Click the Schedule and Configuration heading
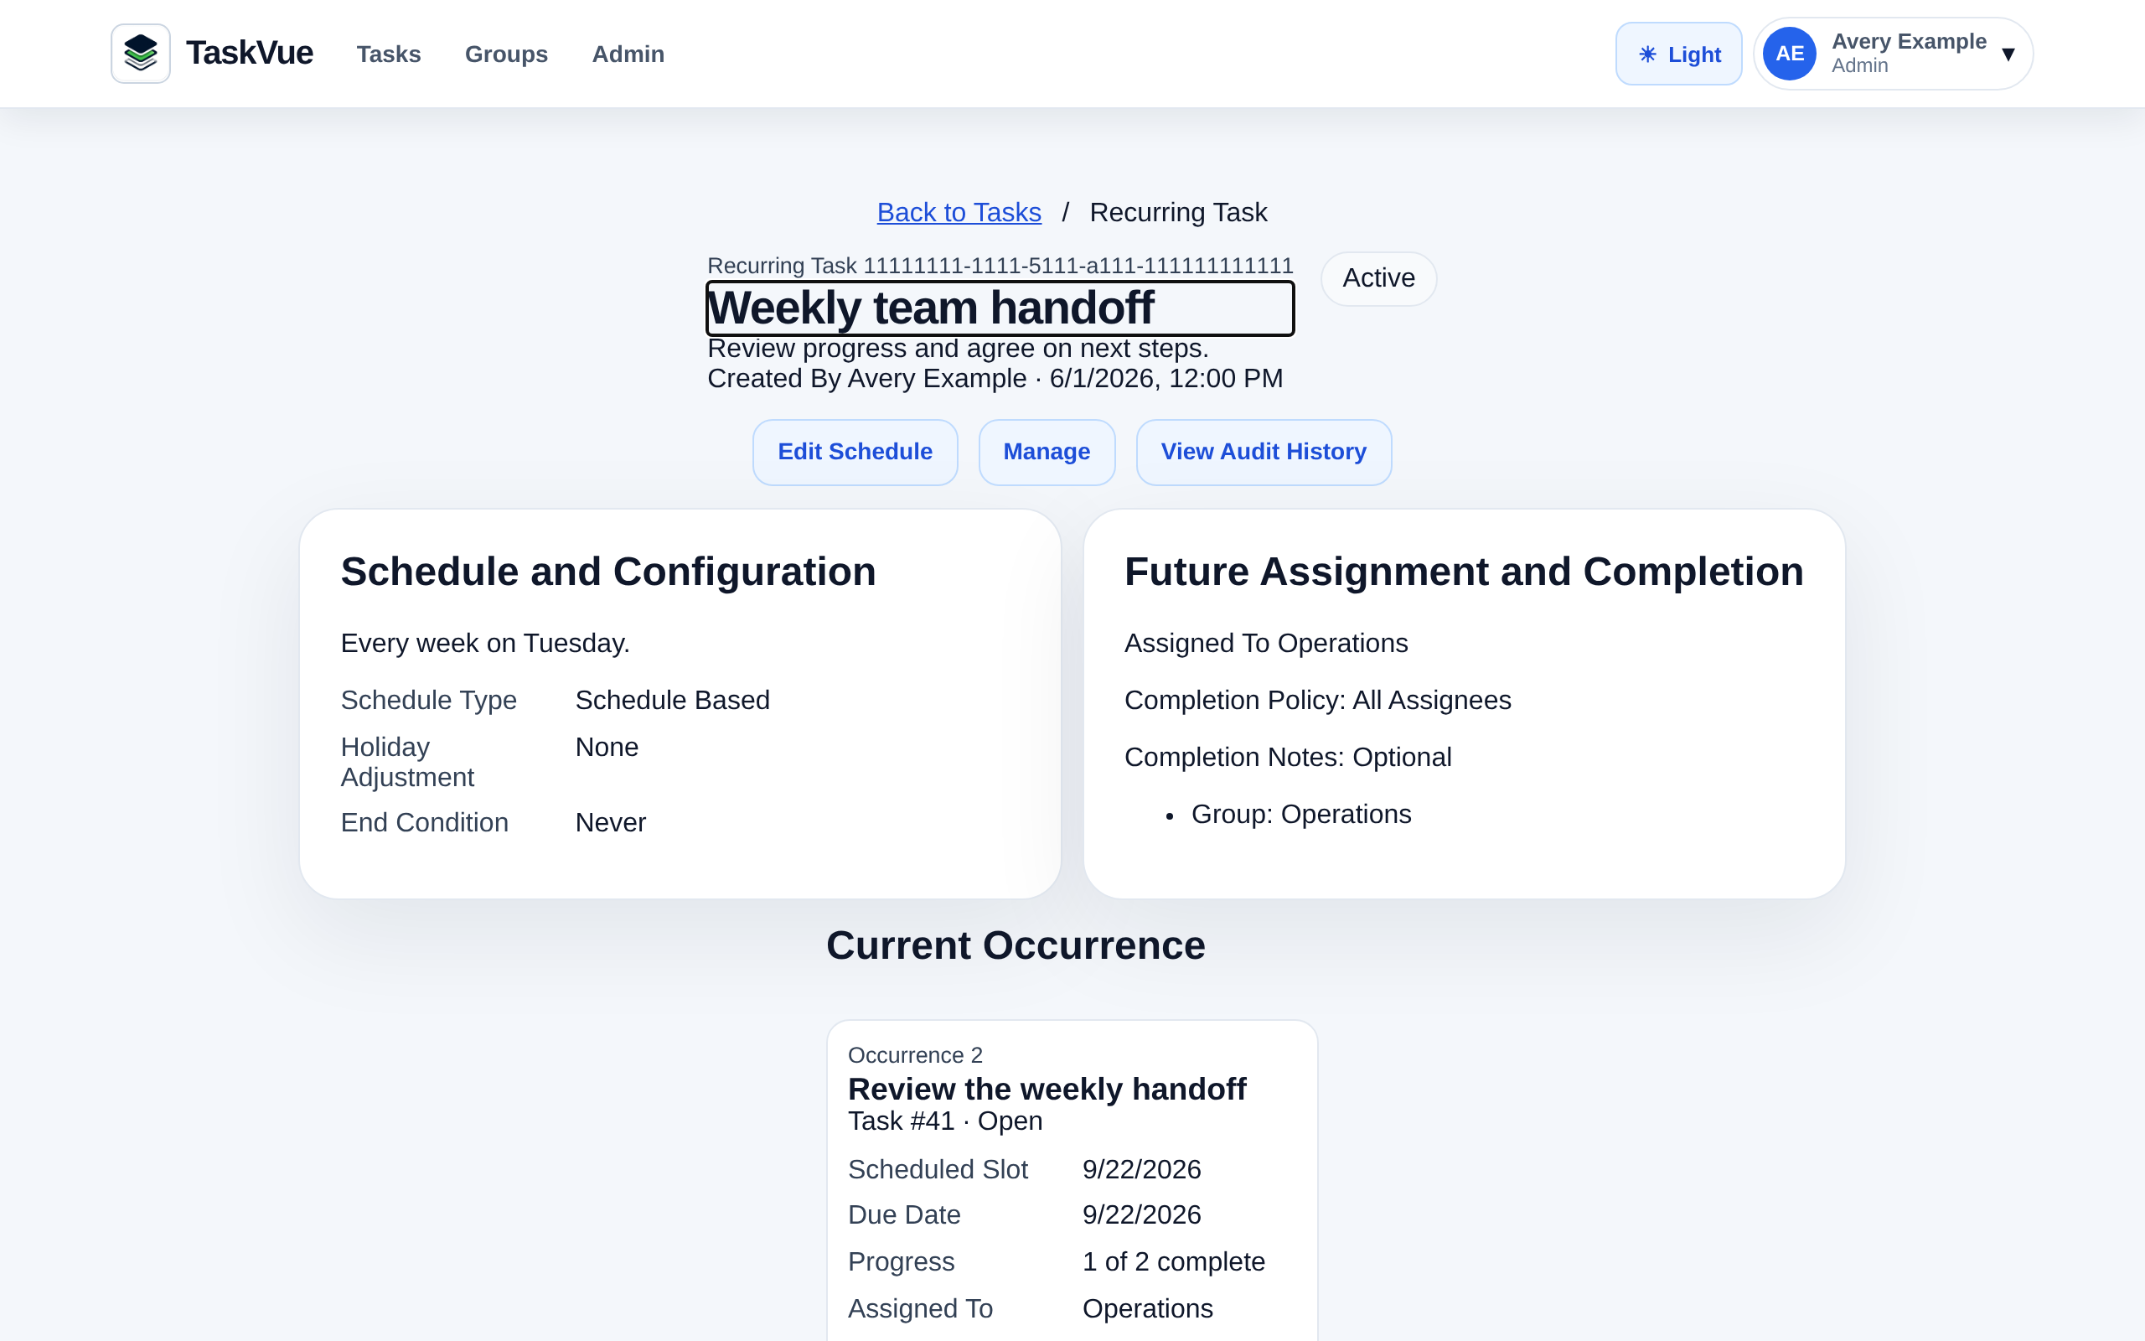Image resolution: width=2145 pixels, height=1341 pixels. click(x=608, y=571)
